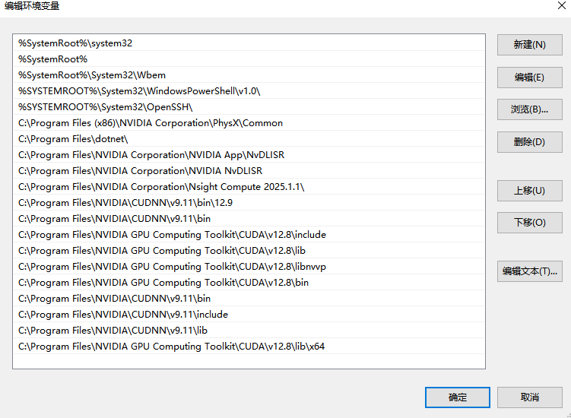Screen dimensions: 571x418
Task: Select the CUDNN\v9.11\bin\12.9 path
Action: tap(249, 203)
